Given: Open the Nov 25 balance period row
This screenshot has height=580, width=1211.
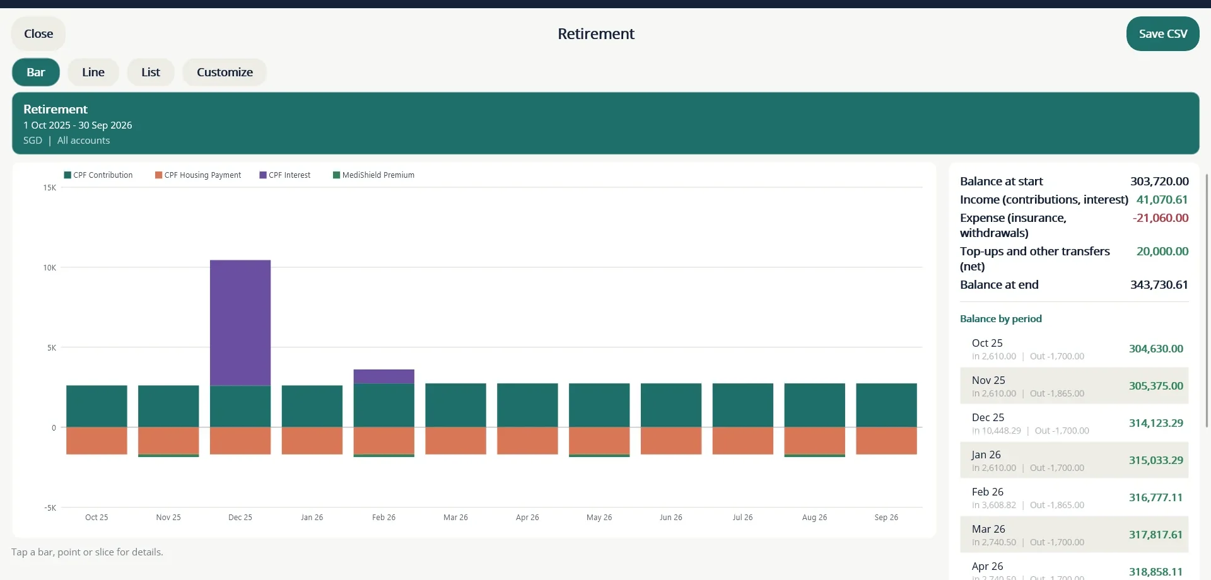Looking at the screenshot, I should [x=1074, y=386].
